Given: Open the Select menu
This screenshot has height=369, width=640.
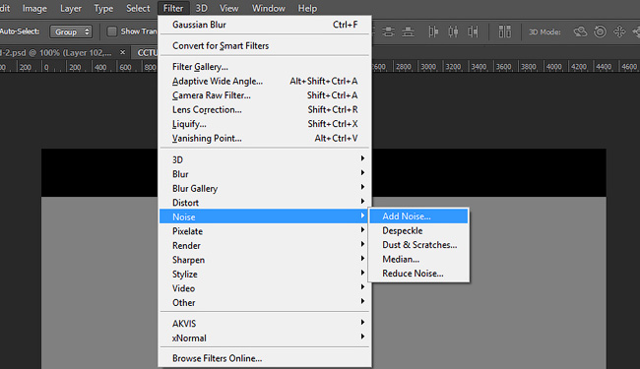Looking at the screenshot, I should 138,8.
